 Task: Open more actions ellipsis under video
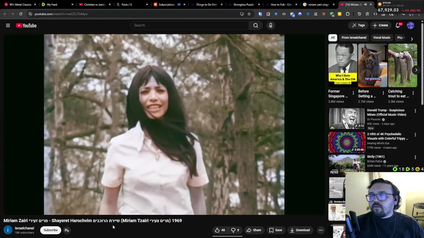[x=321, y=230]
